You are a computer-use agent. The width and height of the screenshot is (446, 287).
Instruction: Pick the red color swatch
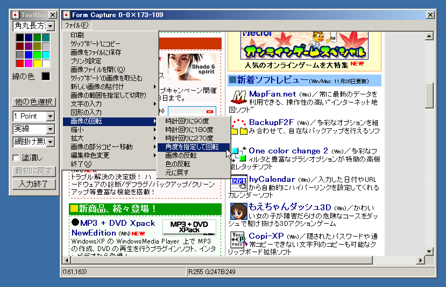[x=20, y=63]
